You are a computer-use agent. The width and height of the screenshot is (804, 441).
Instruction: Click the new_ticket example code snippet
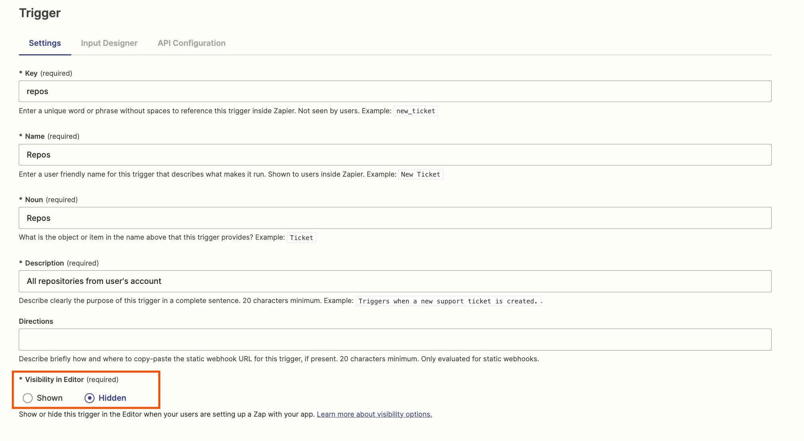click(416, 111)
